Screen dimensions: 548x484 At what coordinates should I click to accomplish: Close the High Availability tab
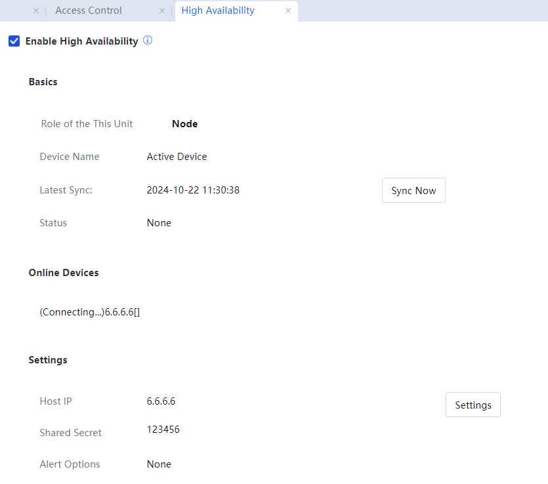point(288,10)
